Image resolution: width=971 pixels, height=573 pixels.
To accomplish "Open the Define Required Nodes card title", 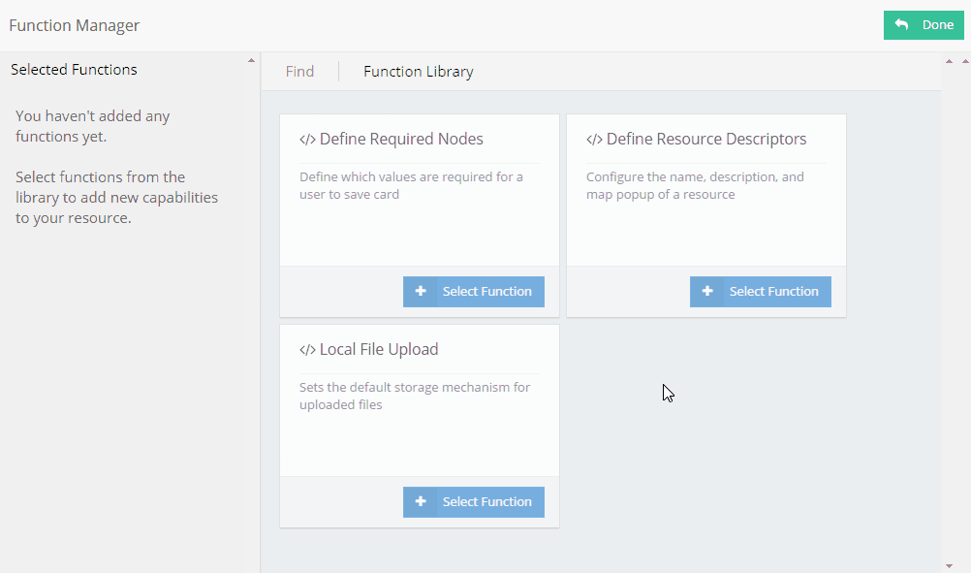I will (x=401, y=140).
